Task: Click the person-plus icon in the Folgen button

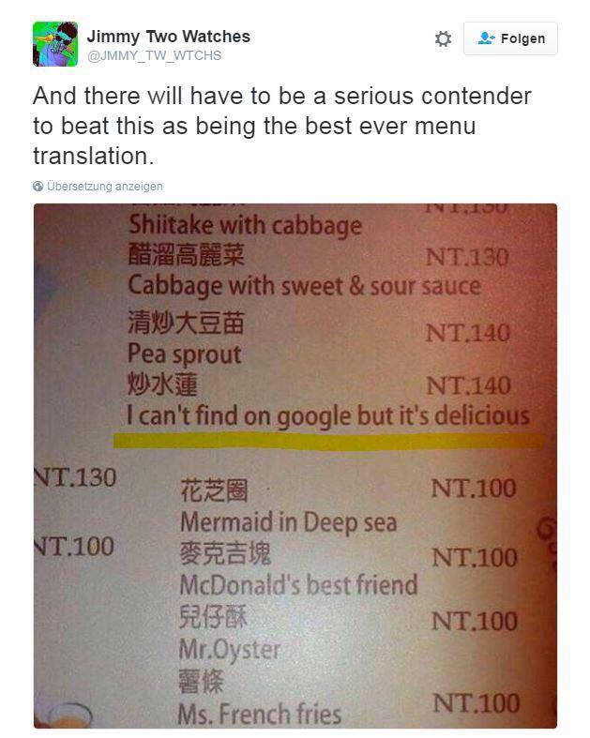Action: coord(485,38)
